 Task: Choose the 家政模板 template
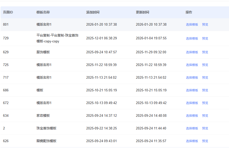[x=192, y=116]
